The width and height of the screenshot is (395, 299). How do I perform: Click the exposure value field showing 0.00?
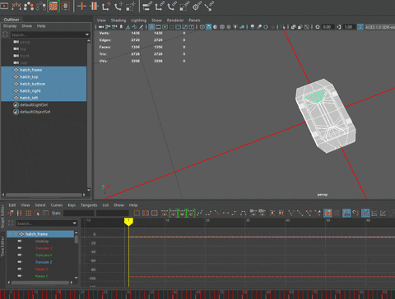328,27
